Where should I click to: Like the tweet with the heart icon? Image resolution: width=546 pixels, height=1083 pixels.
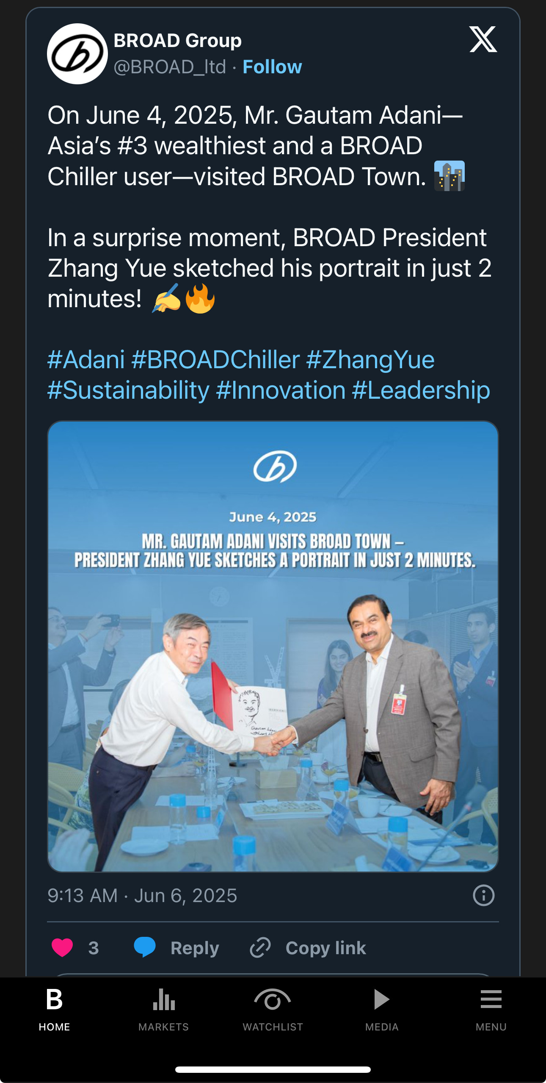[62, 948]
